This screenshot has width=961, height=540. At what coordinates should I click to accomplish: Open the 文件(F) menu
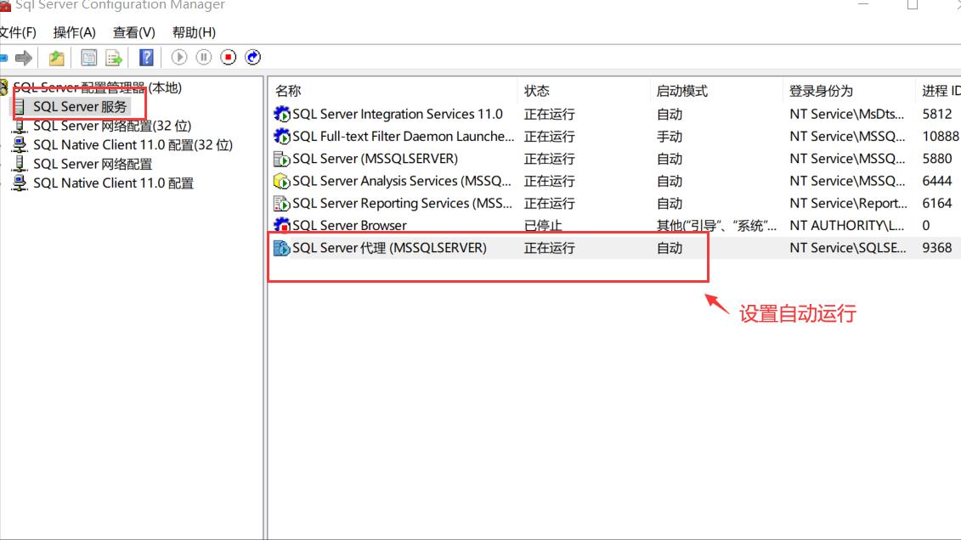(x=17, y=32)
